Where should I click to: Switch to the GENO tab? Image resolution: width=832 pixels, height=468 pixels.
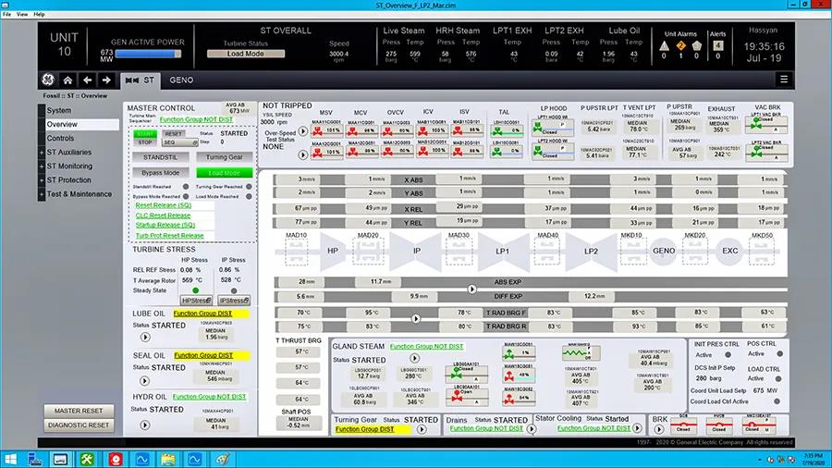click(181, 80)
